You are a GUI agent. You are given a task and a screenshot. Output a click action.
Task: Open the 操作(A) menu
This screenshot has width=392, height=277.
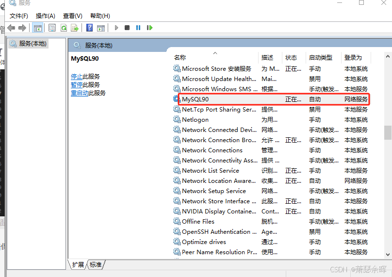tap(46, 16)
